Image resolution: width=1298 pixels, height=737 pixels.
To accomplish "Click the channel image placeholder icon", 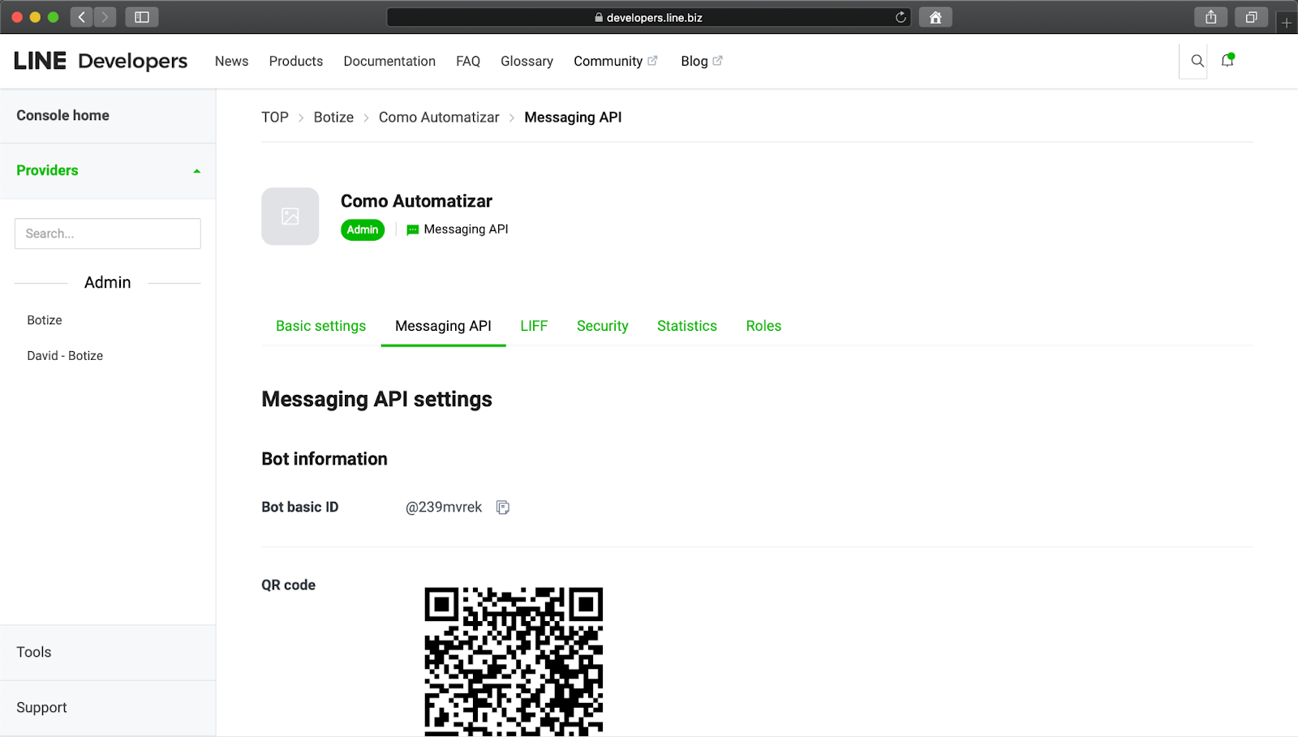I will point(290,216).
